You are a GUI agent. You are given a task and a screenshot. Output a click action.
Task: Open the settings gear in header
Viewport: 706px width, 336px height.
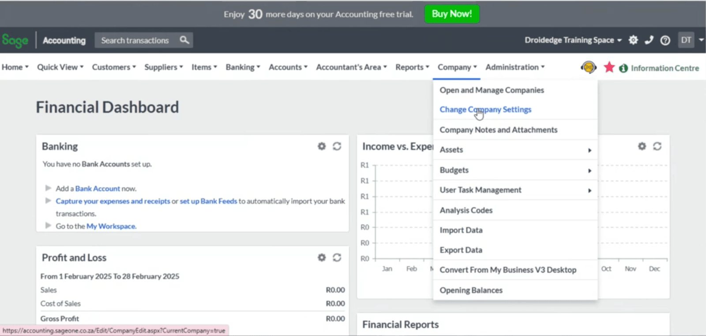click(633, 40)
